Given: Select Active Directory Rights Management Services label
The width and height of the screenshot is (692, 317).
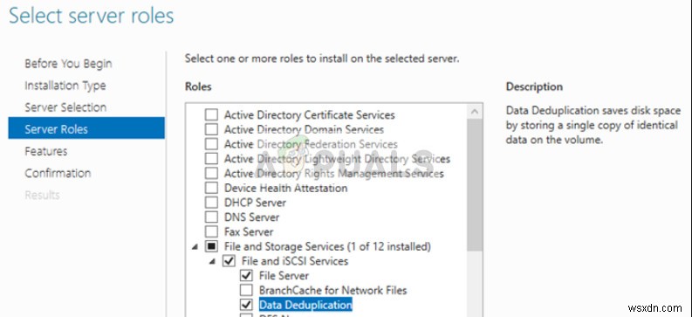Looking at the screenshot, I should point(334,174).
